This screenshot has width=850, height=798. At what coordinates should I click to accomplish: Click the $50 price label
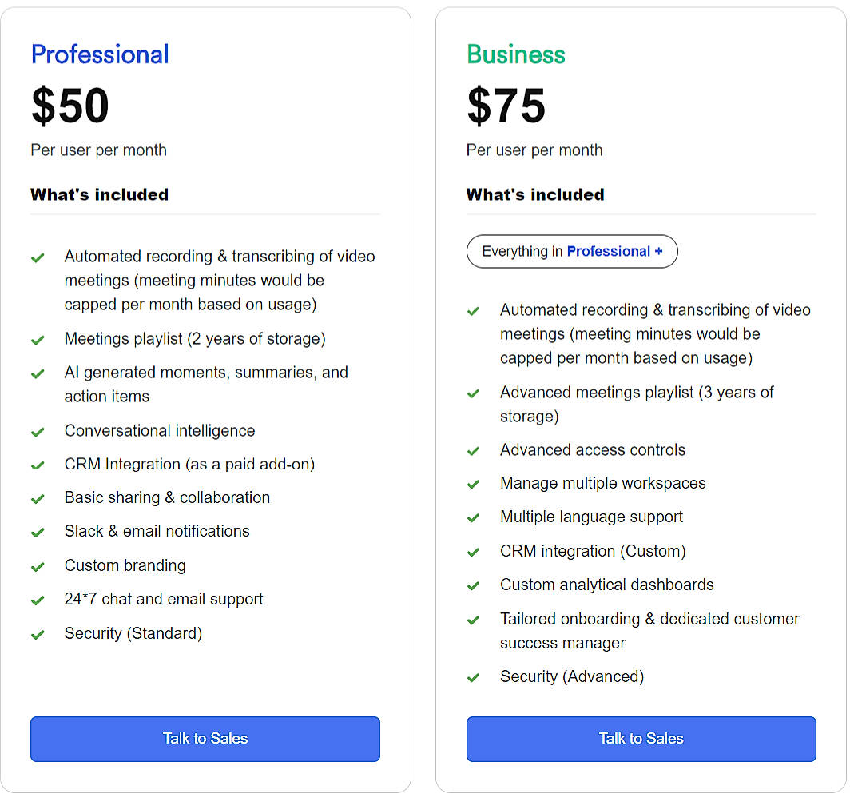tap(70, 106)
